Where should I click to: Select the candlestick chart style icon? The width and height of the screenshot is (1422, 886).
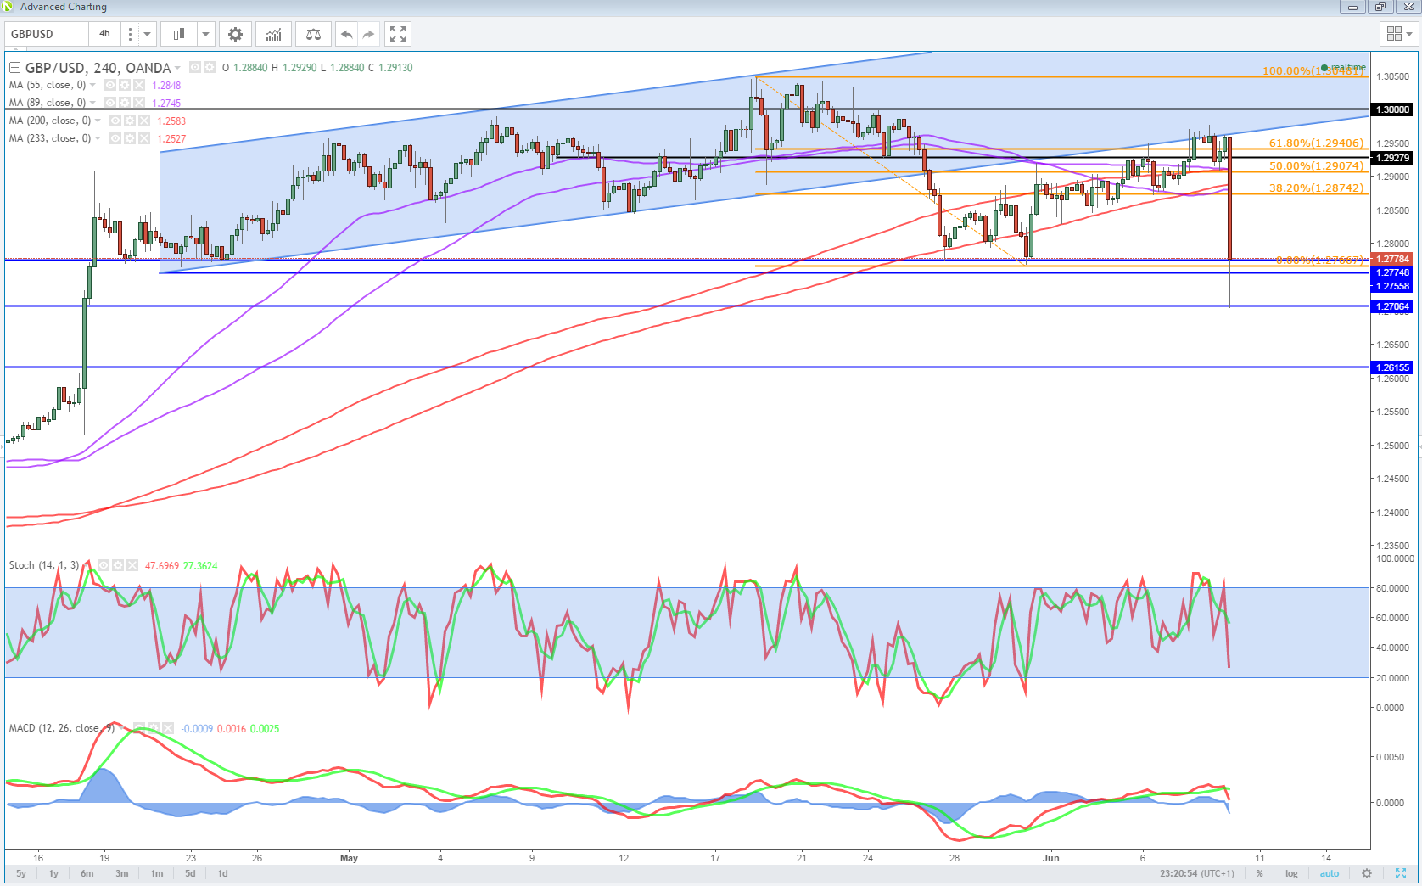pos(179,34)
